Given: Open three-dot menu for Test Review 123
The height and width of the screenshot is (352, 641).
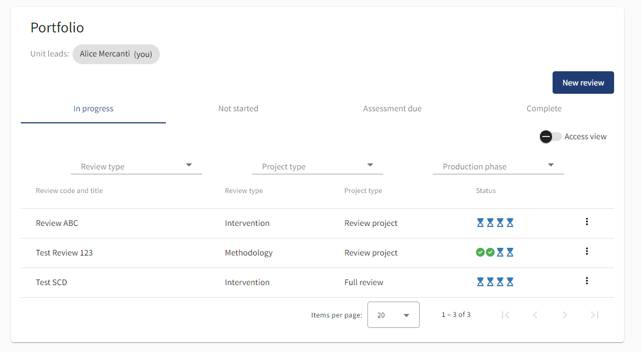Looking at the screenshot, I should coord(587,252).
